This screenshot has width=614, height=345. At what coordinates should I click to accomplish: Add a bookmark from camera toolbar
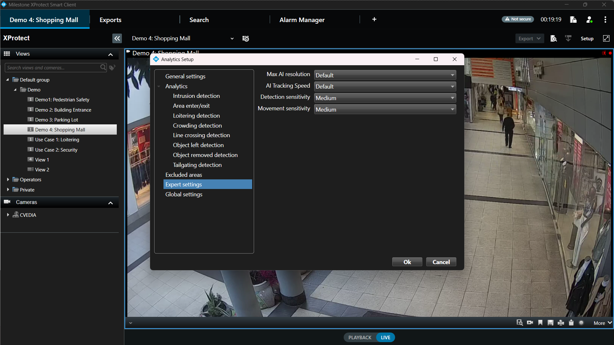[x=540, y=323]
